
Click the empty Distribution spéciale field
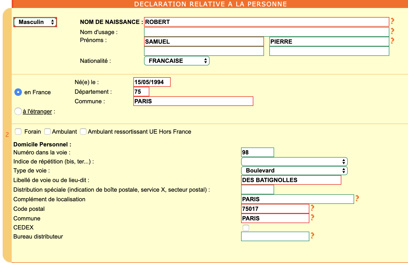pos(258,190)
